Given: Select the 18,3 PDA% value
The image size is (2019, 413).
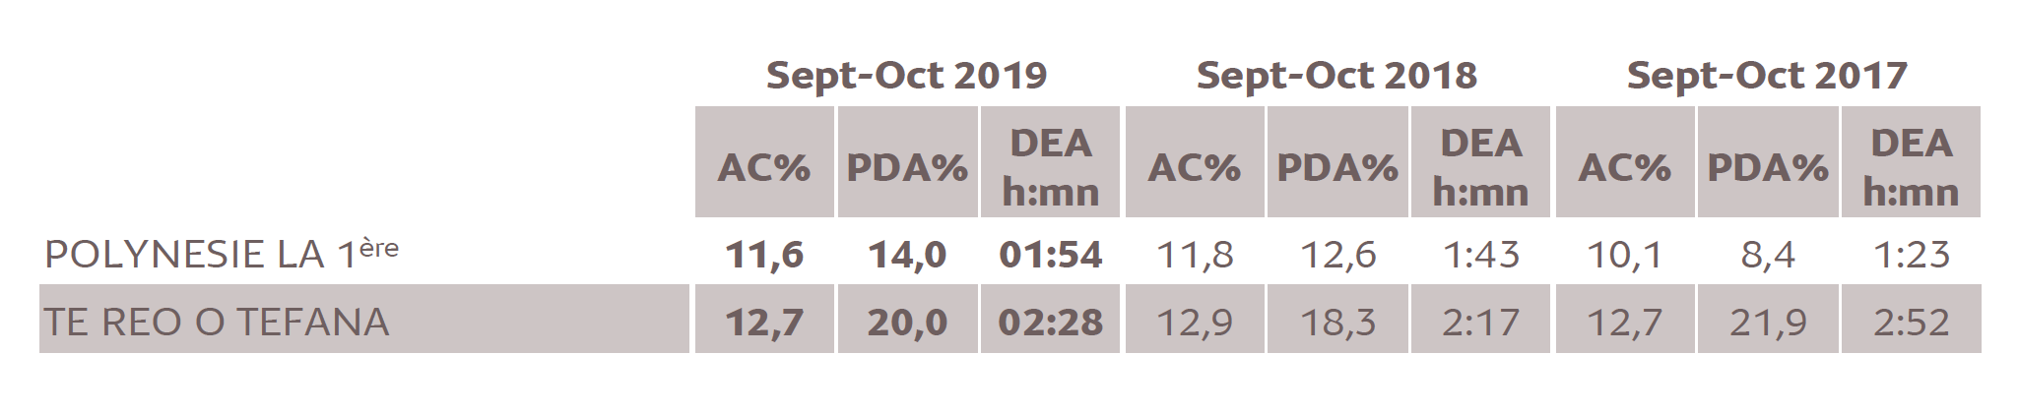Looking at the screenshot, I should (x=1337, y=323).
